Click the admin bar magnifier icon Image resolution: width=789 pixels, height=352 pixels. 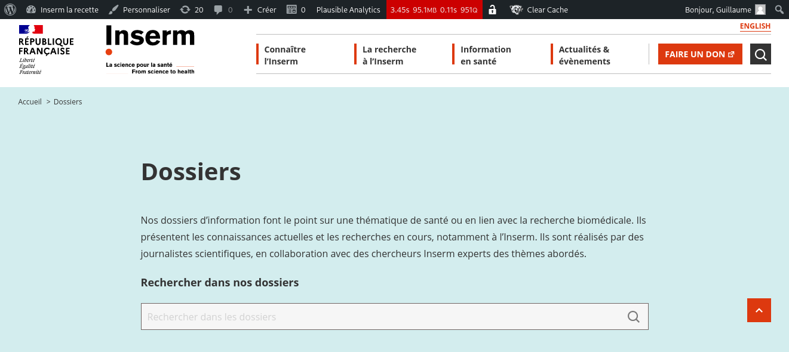coord(779,10)
